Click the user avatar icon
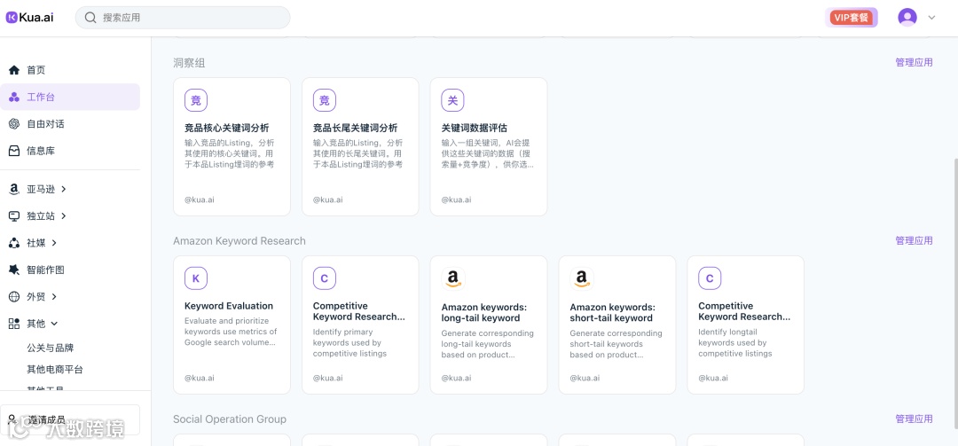Image resolution: width=958 pixels, height=446 pixels. (907, 17)
